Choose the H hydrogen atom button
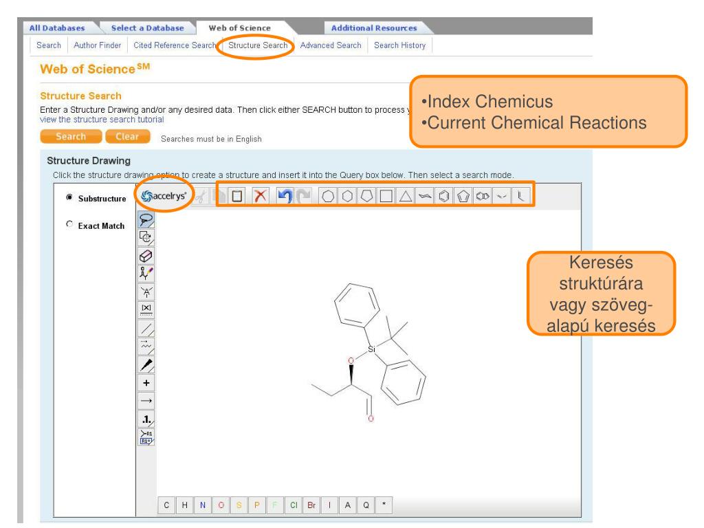This screenshot has height=528, width=704. coord(184,505)
